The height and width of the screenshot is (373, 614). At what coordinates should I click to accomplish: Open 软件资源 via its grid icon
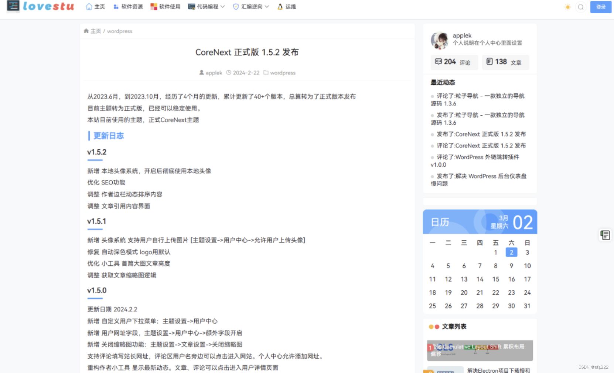pos(116,6)
